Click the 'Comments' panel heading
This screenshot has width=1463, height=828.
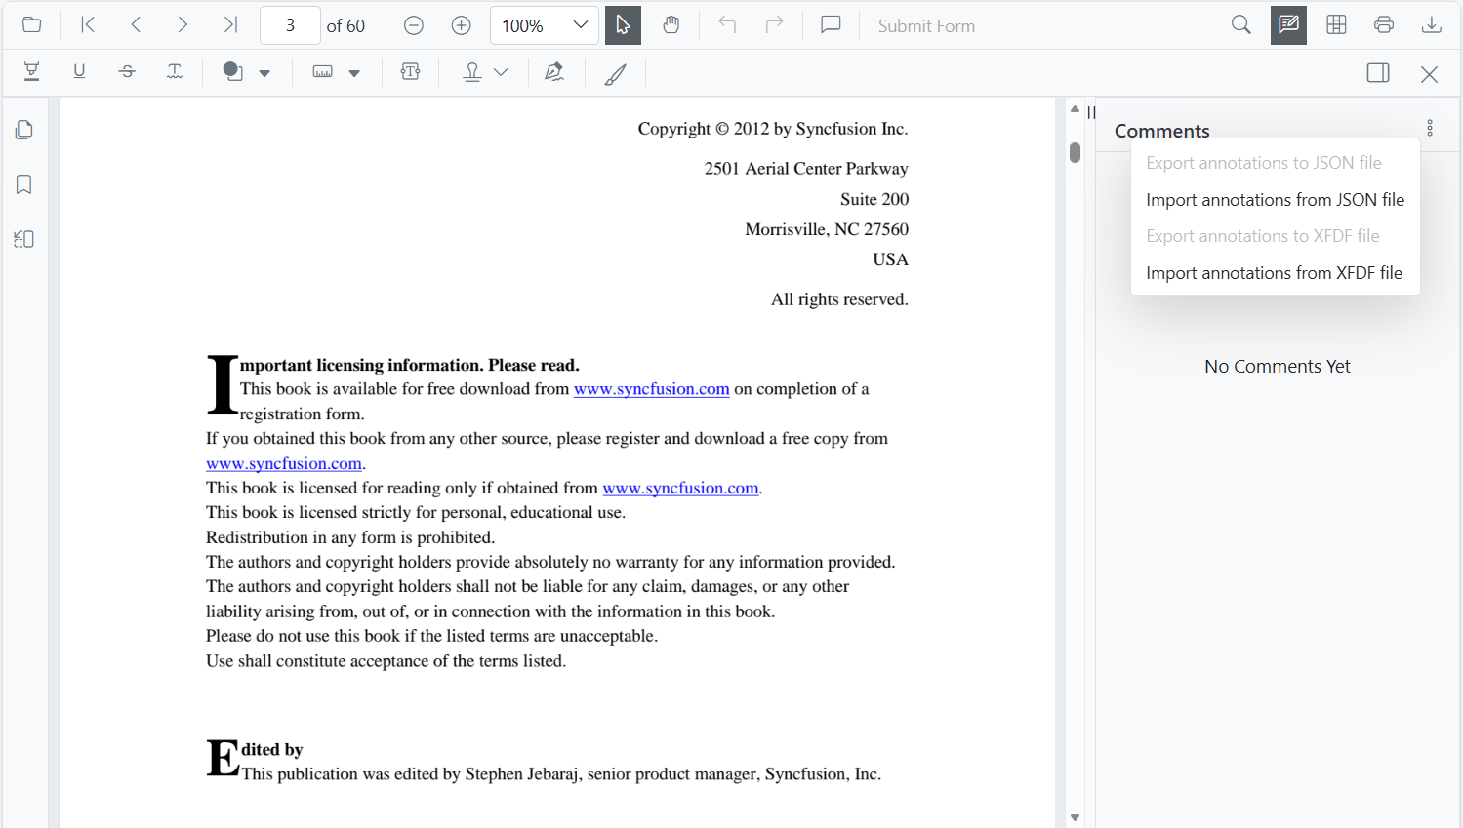pyautogui.click(x=1161, y=131)
